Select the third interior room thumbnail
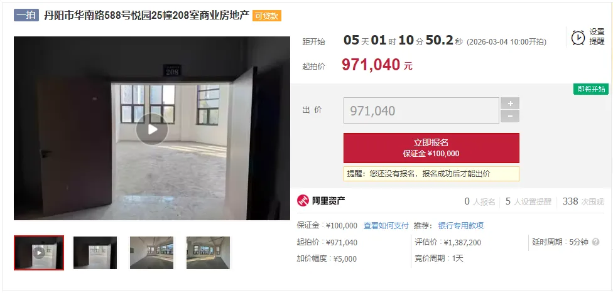The height and width of the screenshot is (293, 613). [x=152, y=253]
